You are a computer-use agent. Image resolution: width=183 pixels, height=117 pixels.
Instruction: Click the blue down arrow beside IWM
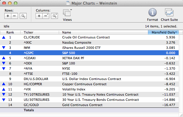(x=3, y=48)
